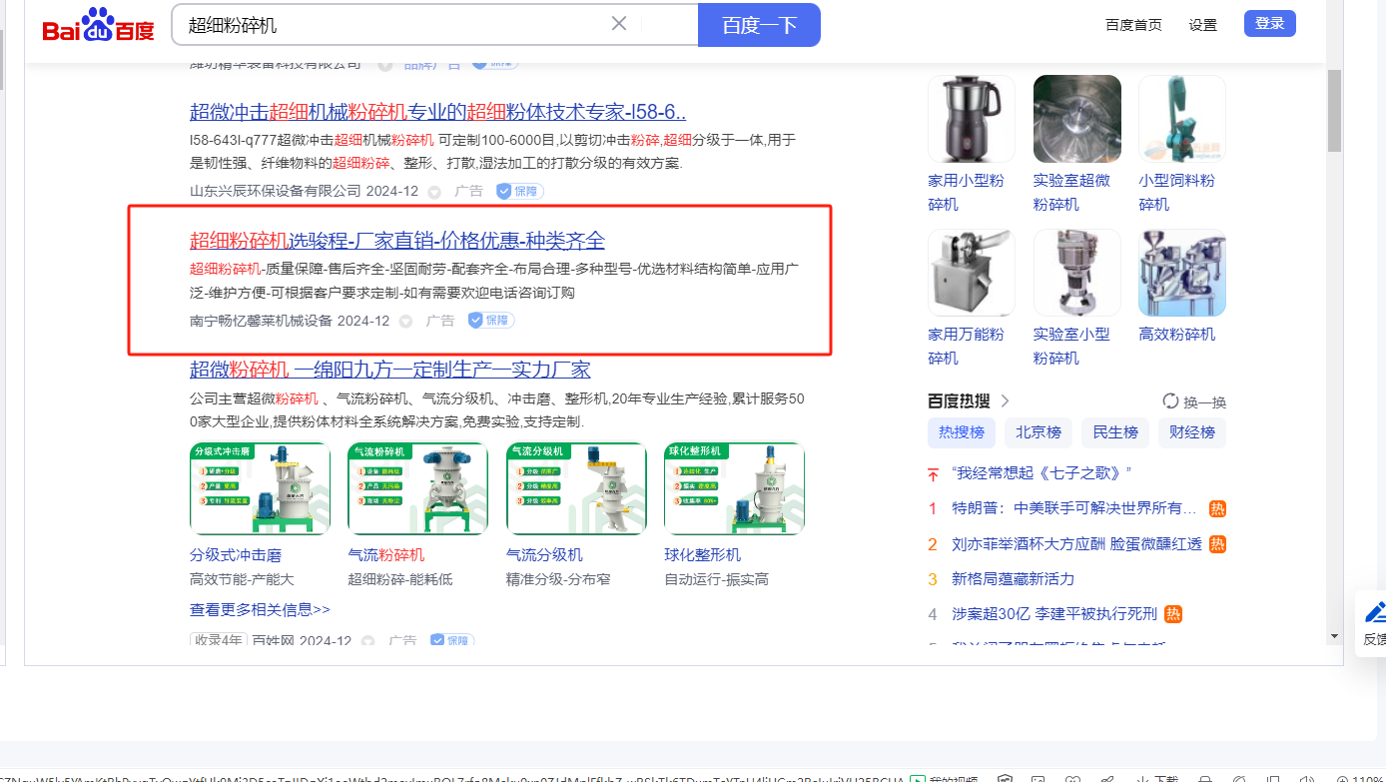
Task: Select the 民生榜 tab
Action: point(1114,432)
